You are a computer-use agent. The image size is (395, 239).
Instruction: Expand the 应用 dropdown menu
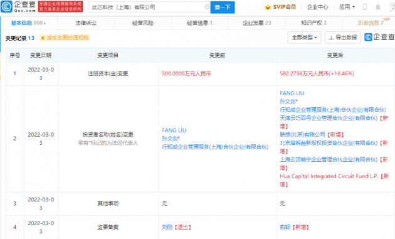coord(347,7)
